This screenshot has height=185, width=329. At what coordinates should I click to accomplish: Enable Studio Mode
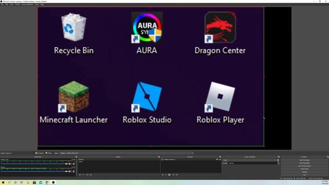[304, 169]
